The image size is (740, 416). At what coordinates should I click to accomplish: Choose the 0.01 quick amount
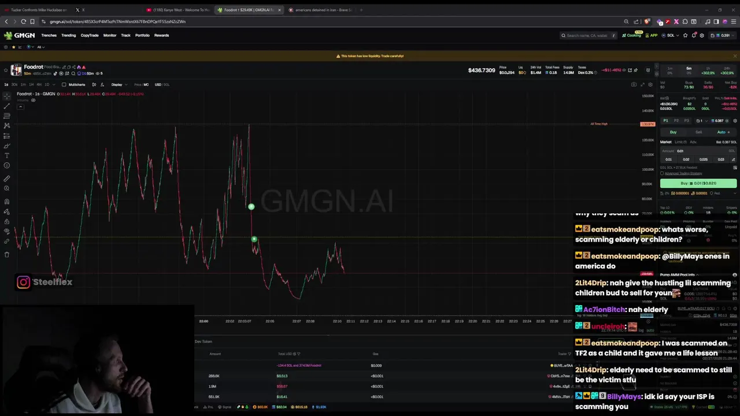coord(669,159)
